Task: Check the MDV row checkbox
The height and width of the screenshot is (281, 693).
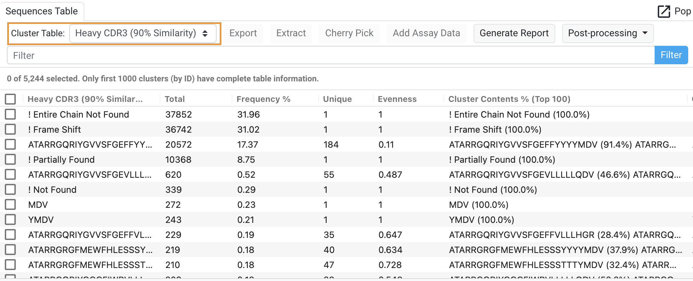Action: tap(10, 204)
